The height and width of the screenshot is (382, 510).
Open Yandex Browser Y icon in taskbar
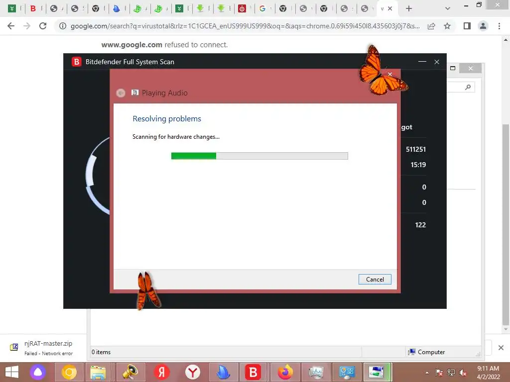(193, 372)
